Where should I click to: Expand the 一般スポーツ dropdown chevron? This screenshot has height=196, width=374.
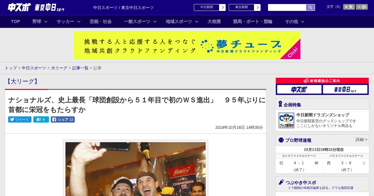(155, 21)
